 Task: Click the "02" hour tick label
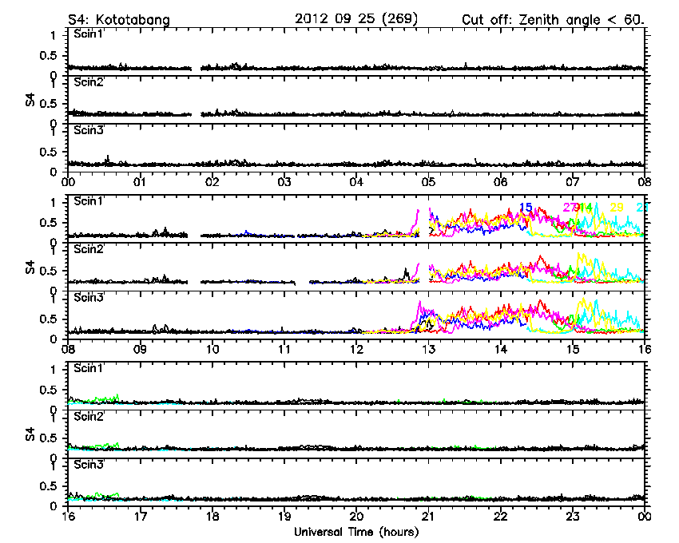(212, 182)
